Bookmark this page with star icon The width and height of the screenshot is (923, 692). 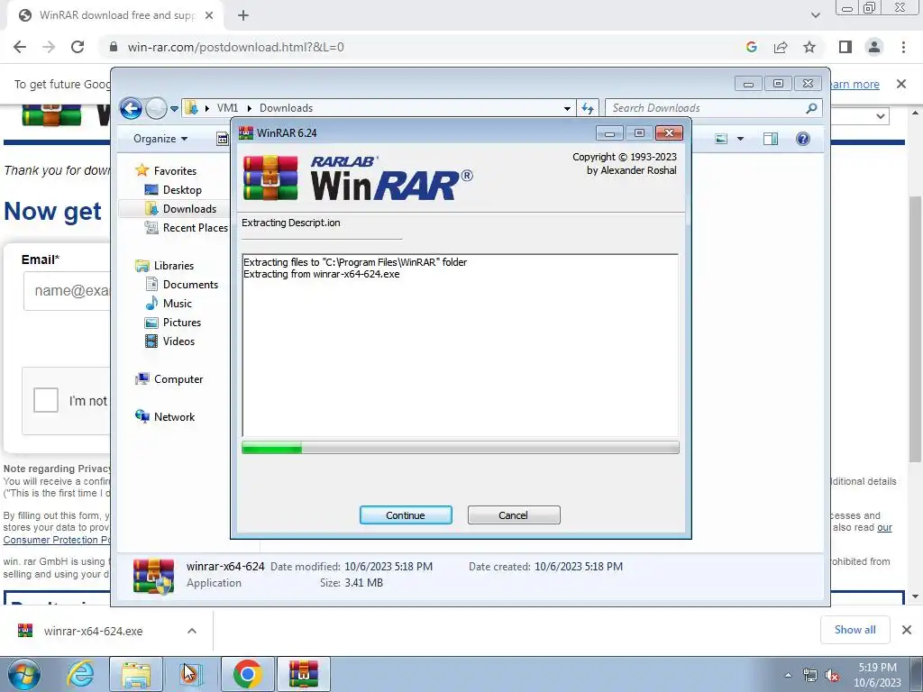(x=809, y=47)
